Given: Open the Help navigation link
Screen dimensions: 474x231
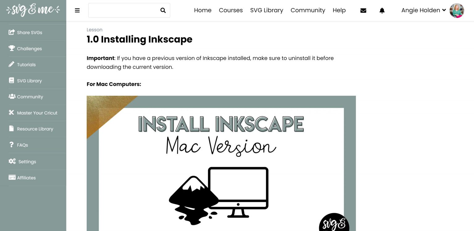Looking at the screenshot, I should (x=339, y=10).
